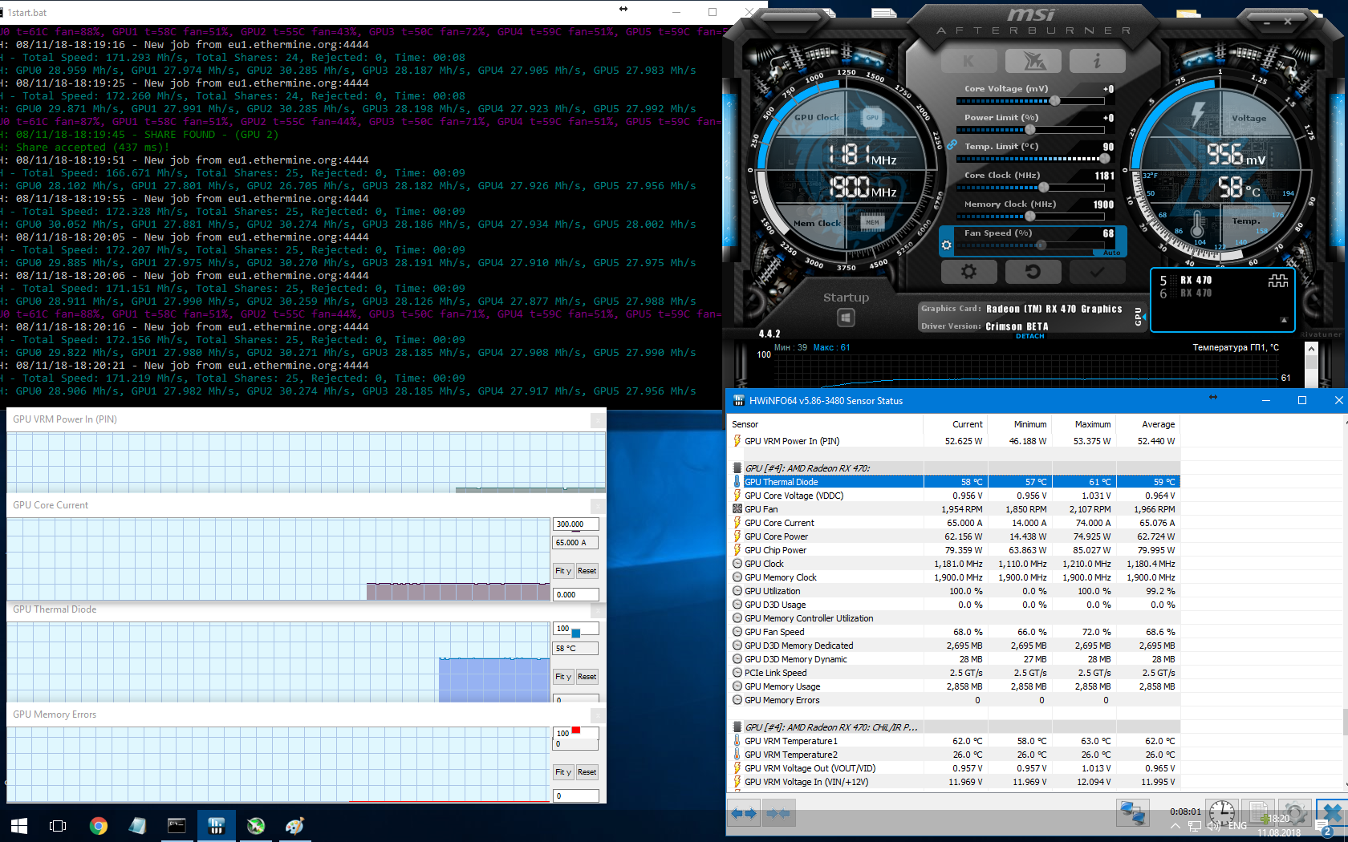Show hidden system tray icons
The height and width of the screenshot is (842, 1348).
pos(1175,826)
